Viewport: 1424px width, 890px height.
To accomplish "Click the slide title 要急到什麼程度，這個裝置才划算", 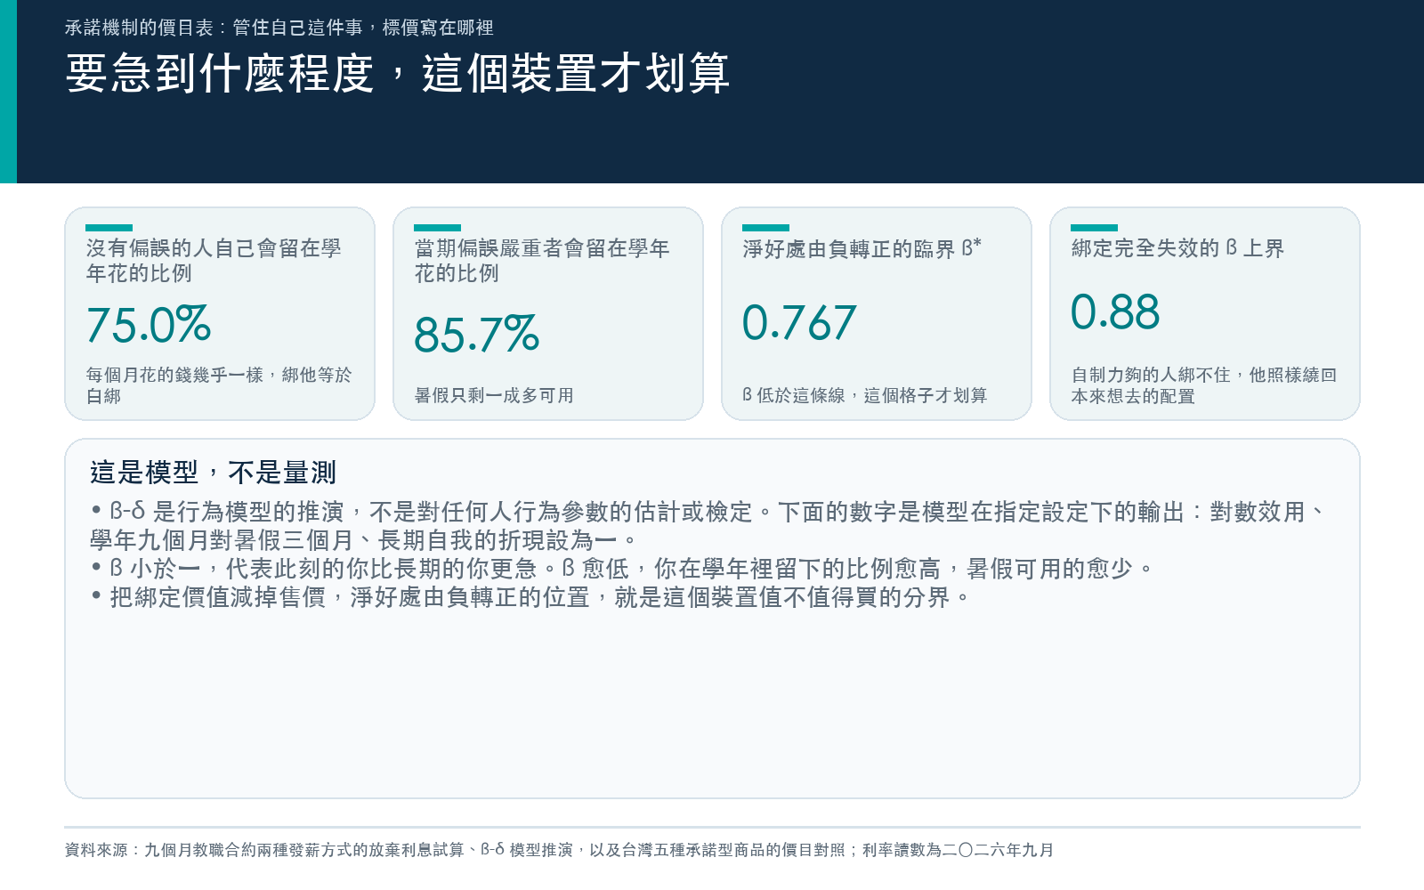I will 398,73.
